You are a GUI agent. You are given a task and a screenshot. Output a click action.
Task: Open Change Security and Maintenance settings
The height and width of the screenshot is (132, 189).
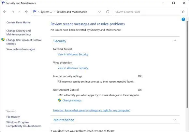pyautogui.click(x=19, y=33)
